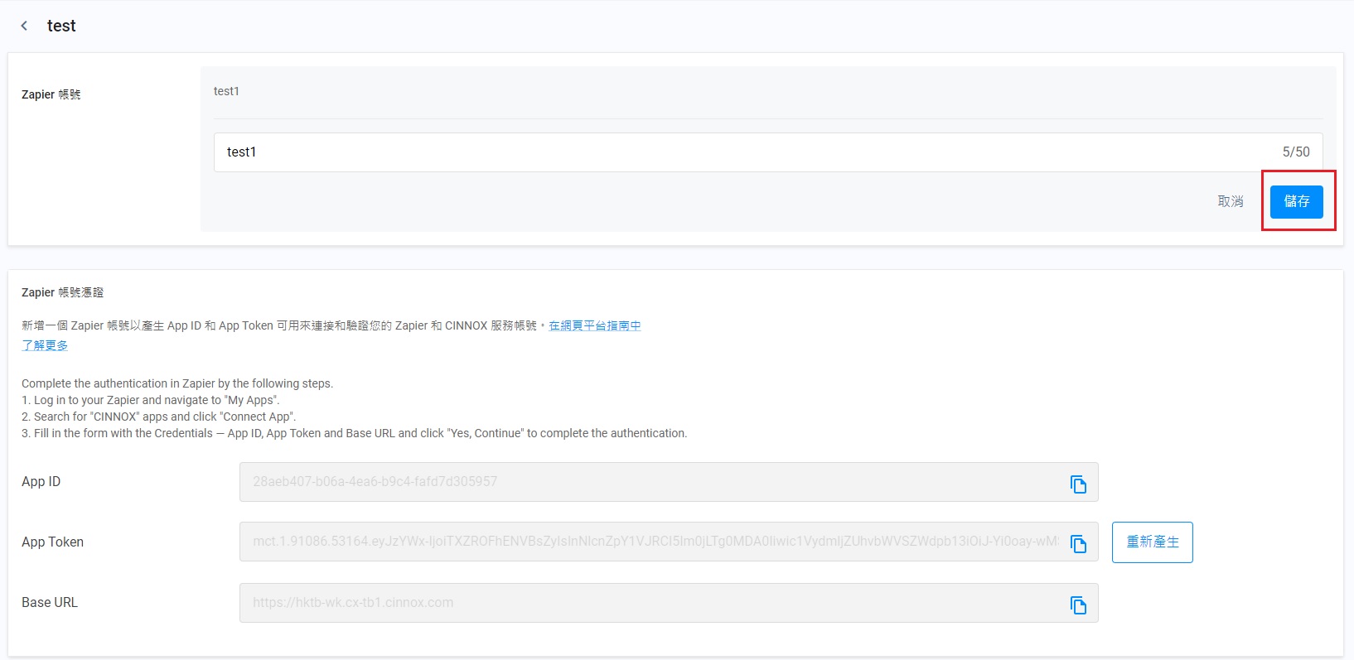Click the Base URL label
1354x660 pixels.
coord(50,603)
